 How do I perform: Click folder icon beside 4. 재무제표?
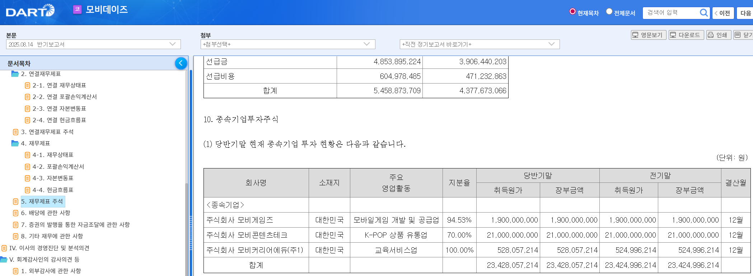[15, 143]
